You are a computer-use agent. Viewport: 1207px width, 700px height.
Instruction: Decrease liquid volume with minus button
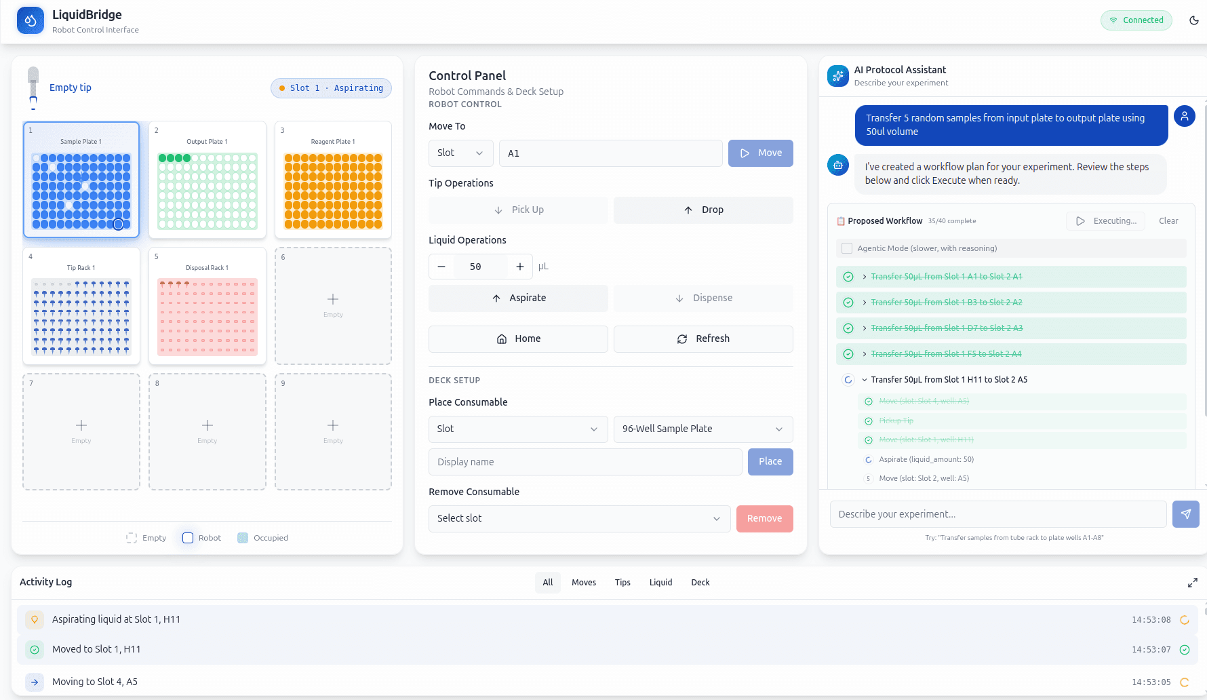441,267
